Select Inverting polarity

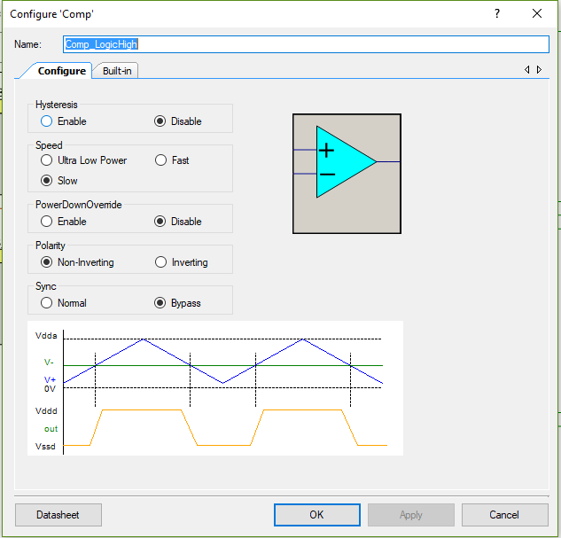[x=160, y=262]
